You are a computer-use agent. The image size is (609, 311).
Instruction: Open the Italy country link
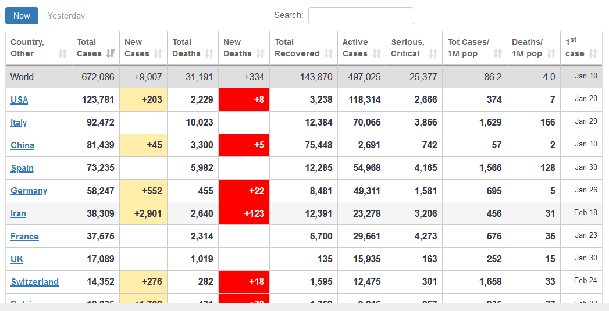click(x=19, y=123)
